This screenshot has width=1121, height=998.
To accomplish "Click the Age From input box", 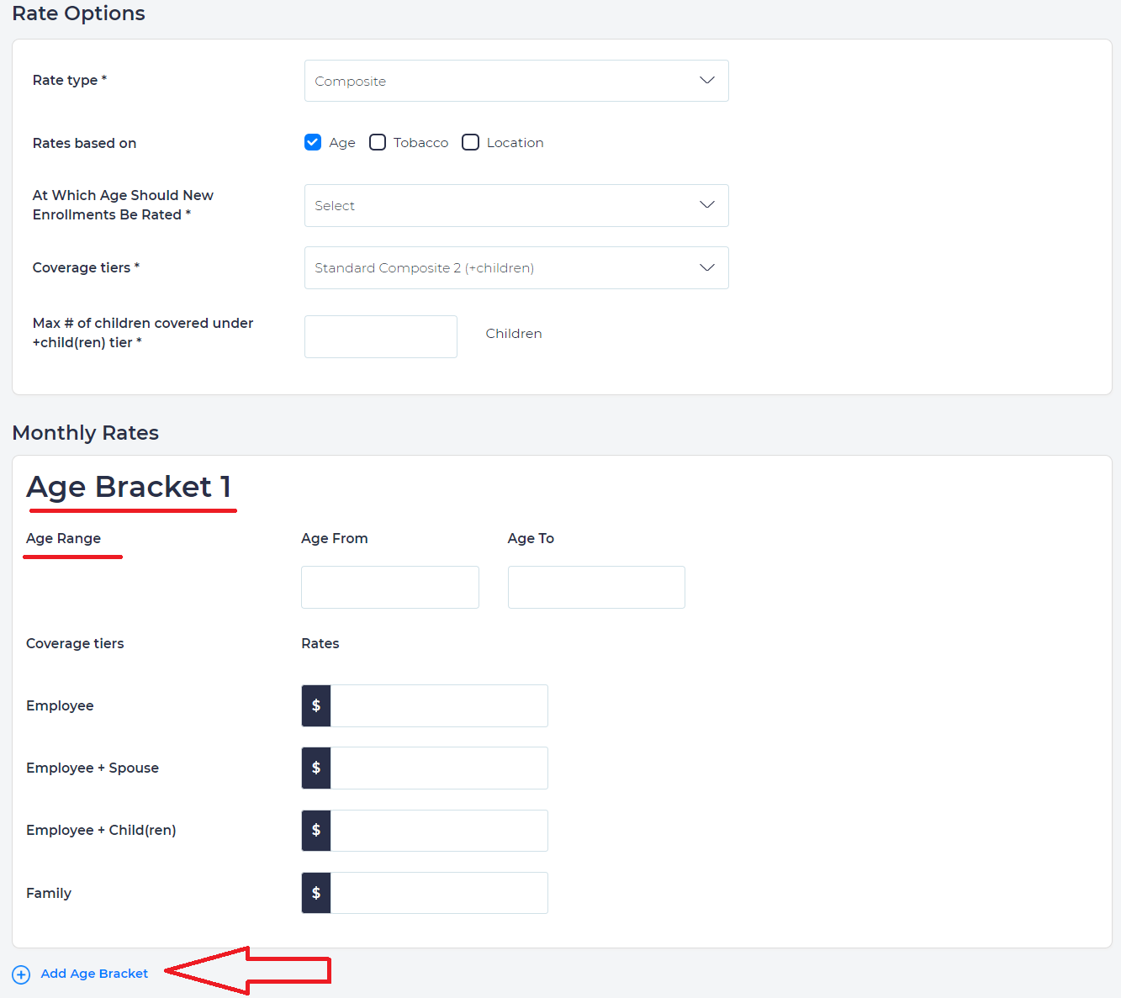I will point(389,587).
